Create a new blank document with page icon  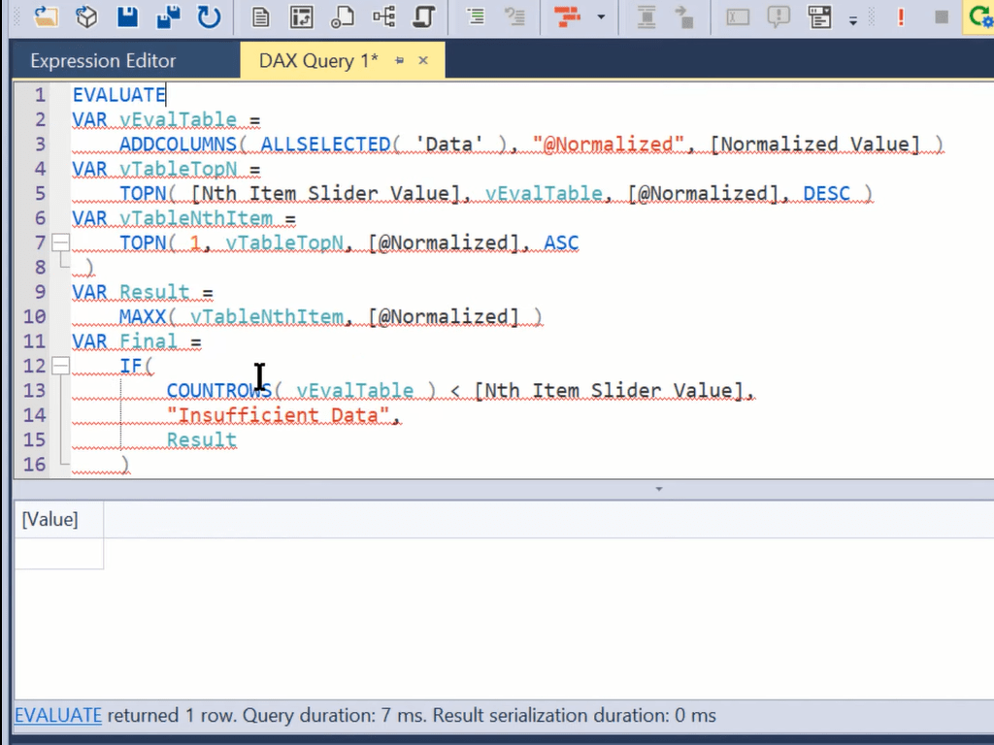pos(260,16)
